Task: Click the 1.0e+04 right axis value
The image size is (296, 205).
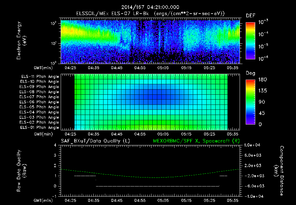Action: [x=252, y=145]
